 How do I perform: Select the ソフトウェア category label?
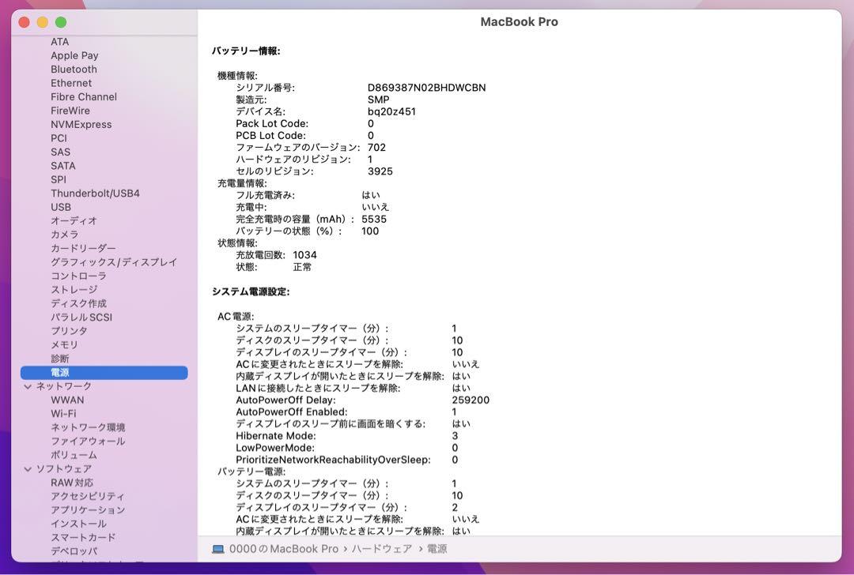(64, 469)
